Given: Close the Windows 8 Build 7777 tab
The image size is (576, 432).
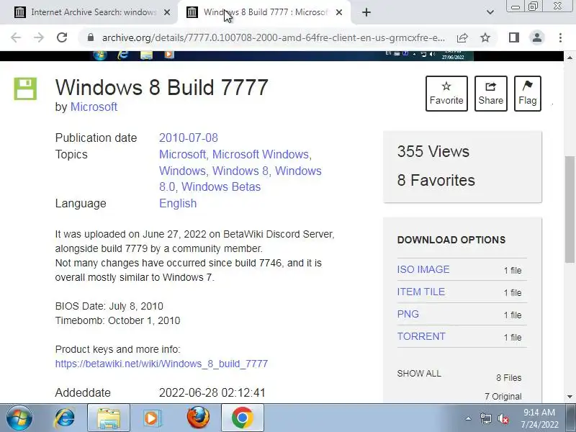Looking at the screenshot, I should click(x=339, y=12).
